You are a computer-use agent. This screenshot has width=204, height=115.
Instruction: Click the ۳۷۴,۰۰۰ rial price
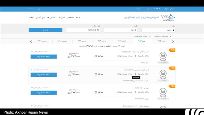(74, 57)
